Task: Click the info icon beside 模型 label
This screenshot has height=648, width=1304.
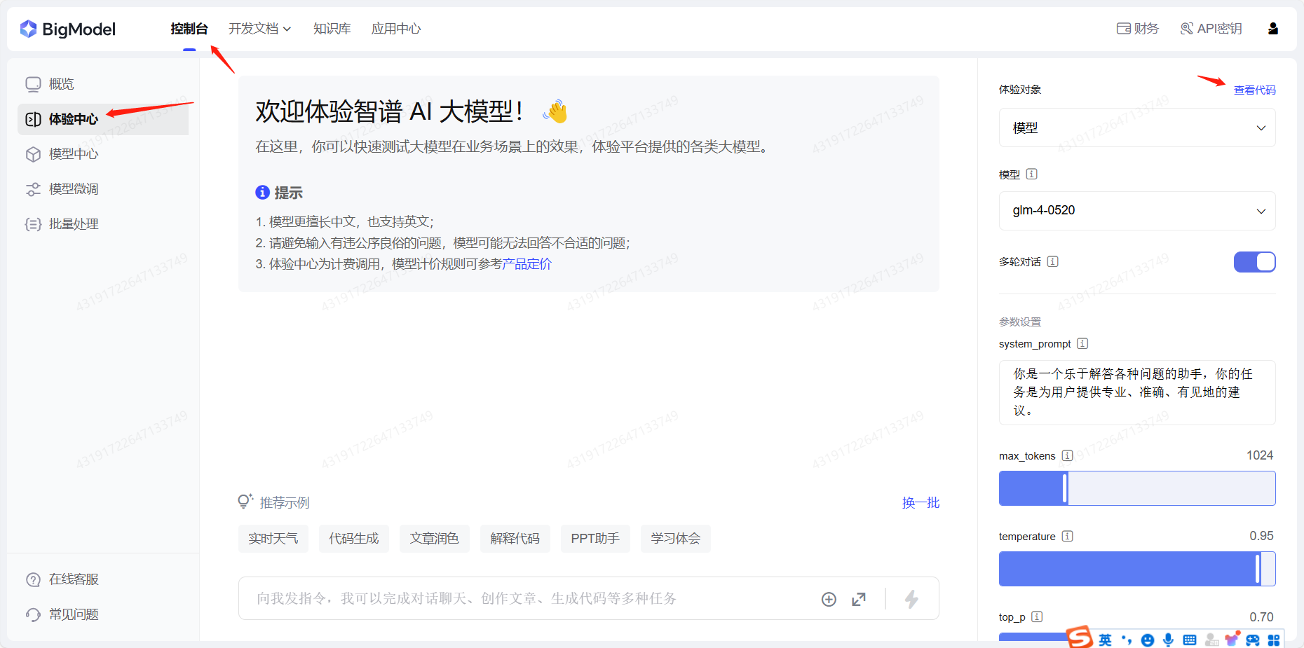Action: 1031,174
